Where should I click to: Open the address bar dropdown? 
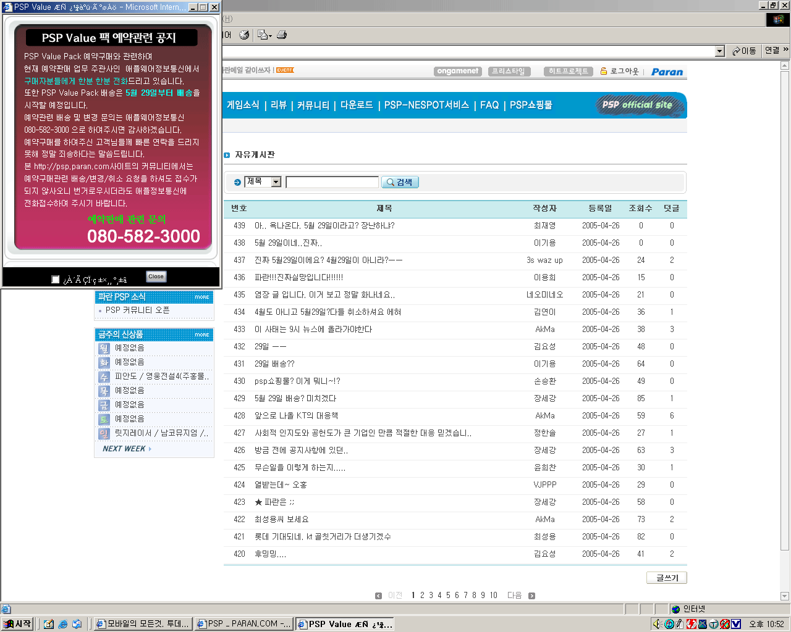click(719, 51)
